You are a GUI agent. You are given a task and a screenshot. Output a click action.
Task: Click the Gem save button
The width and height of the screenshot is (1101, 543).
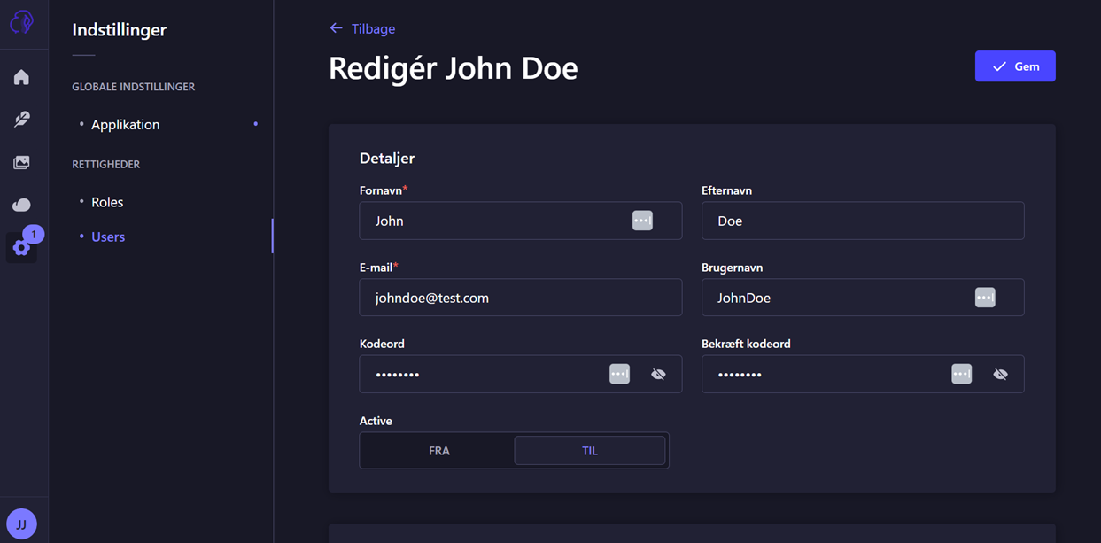[x=1014, y=66]
